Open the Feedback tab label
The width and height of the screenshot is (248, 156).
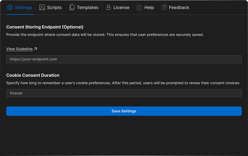(x=179, y=7)
